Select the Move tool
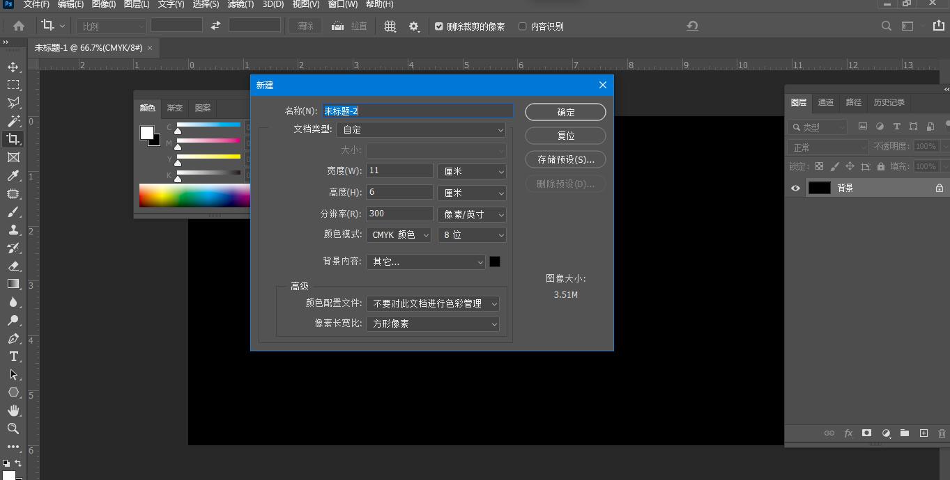950x480 pixels. click(13, 67)
